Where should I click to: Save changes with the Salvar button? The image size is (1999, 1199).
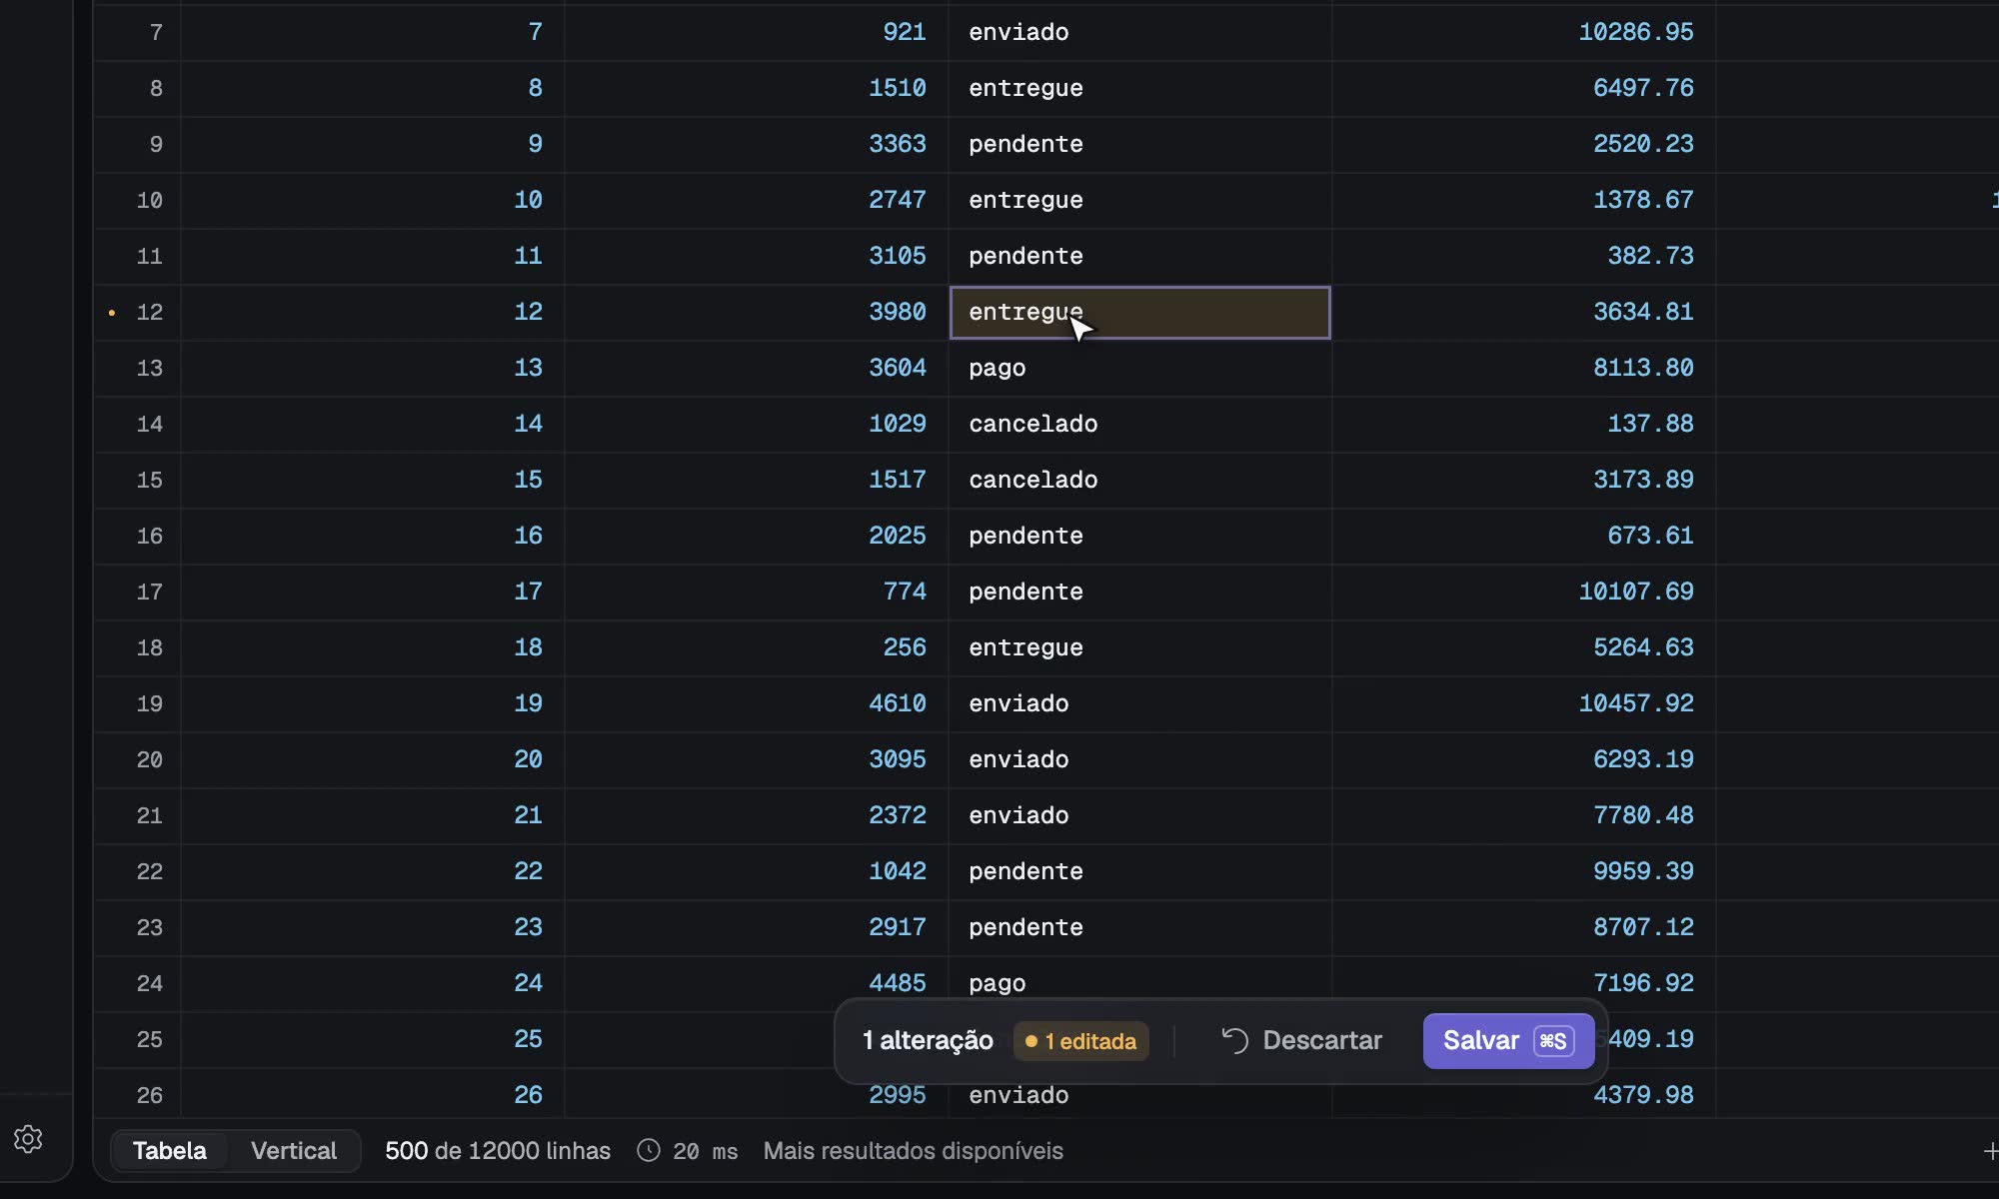point(1508,1041)
